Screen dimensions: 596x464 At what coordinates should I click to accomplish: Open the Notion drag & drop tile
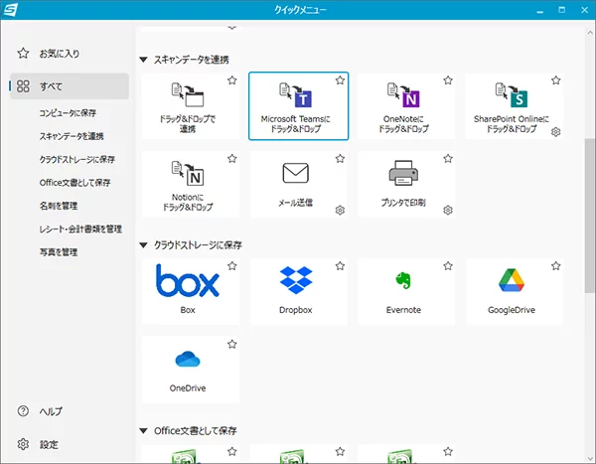190,185
